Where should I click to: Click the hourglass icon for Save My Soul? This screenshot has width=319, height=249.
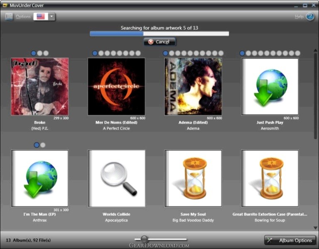193,178
